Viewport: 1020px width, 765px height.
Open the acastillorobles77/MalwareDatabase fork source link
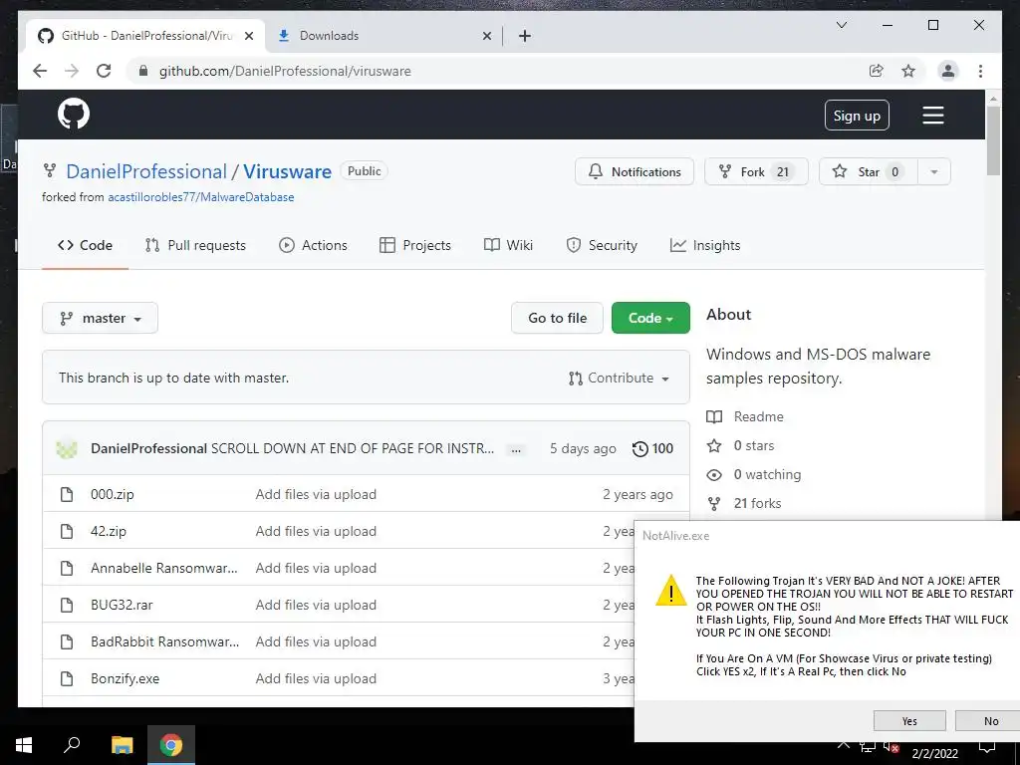[x=201, y=197]
